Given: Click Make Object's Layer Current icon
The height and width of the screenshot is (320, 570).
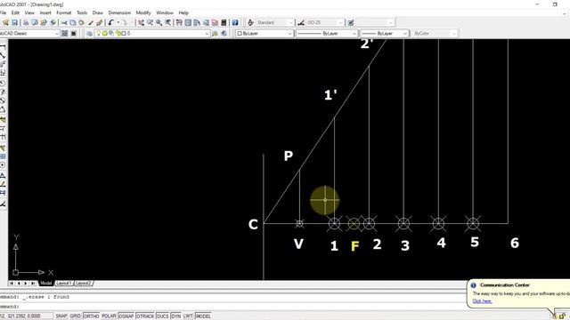Looking at the screenshot, I should (x=216, y=34).
